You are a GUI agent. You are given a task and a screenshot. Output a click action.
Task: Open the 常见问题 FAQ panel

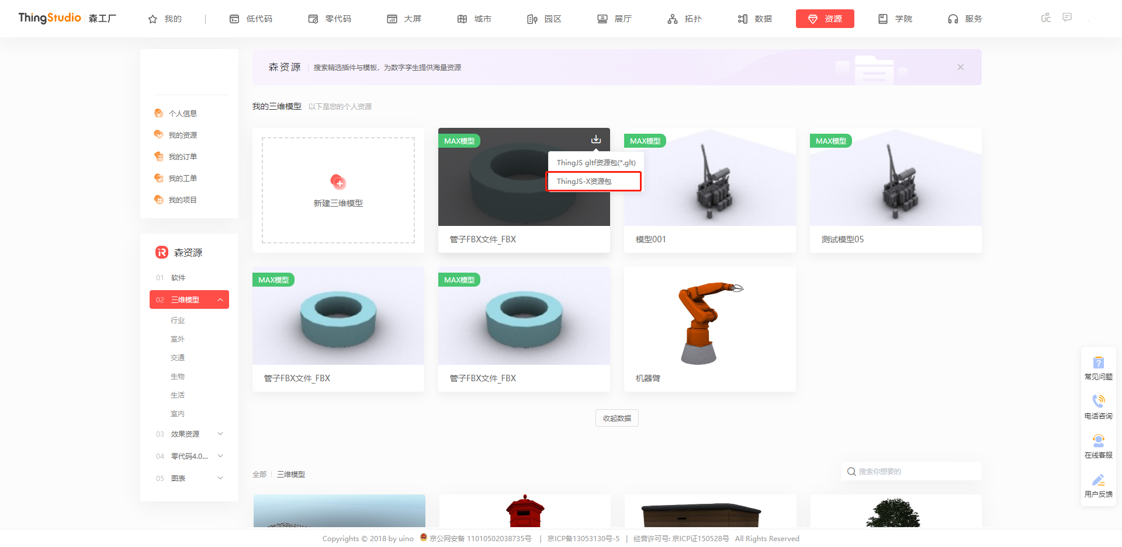click(x=1099, y=367)
